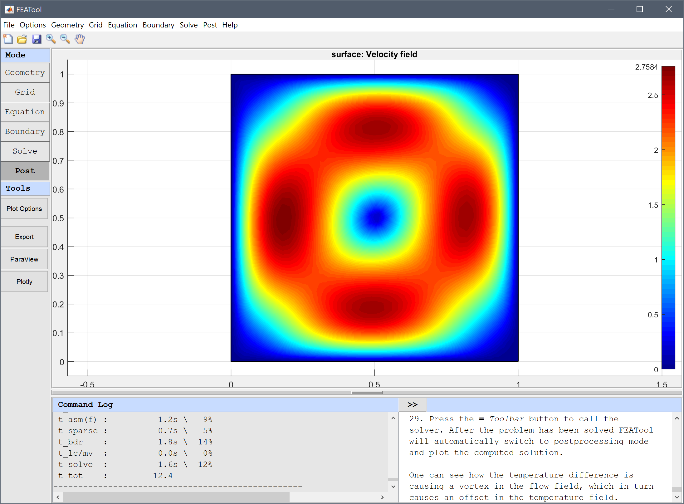Screen dimensions: 684x504
Task: Maximize the FEATool window
Action: [x=640, y=9]
